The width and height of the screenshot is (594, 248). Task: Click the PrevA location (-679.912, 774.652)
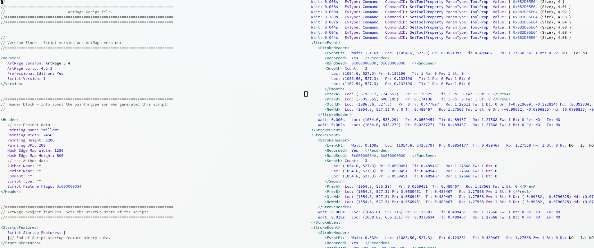point(376,94)
